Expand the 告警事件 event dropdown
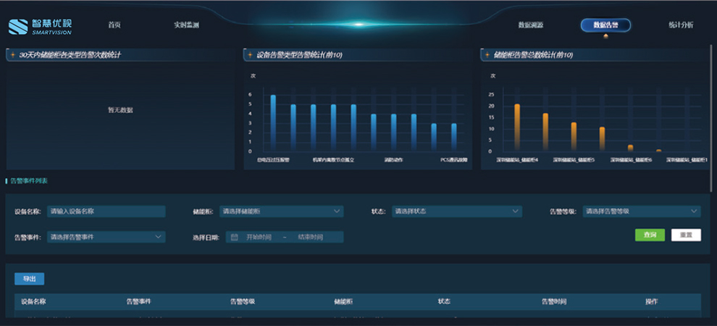Viewport: 717px width, 326px height. click(x=106, y=237)
